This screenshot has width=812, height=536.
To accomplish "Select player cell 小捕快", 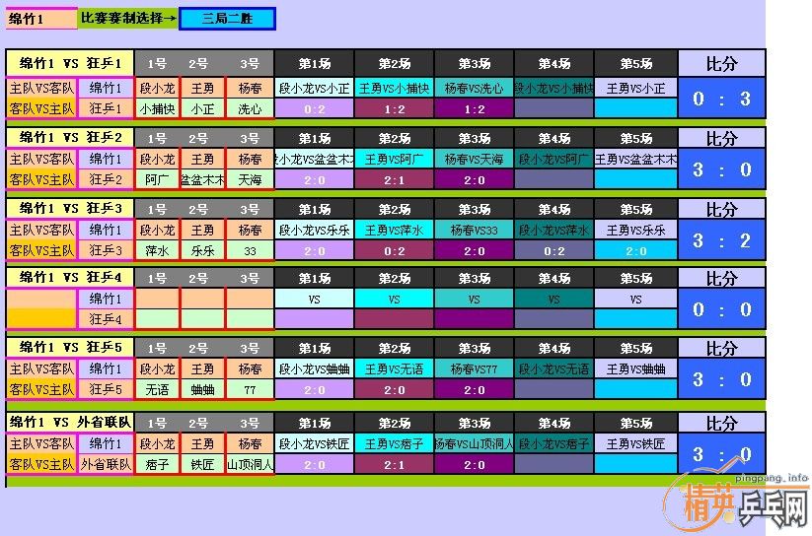I will [x=158, y=108].
